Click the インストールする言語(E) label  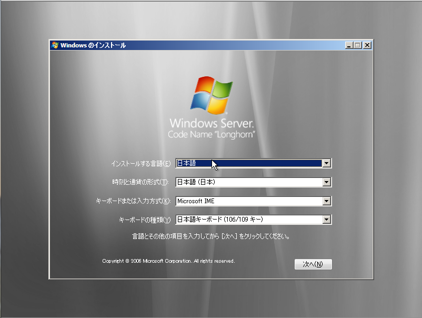(141, 163)
